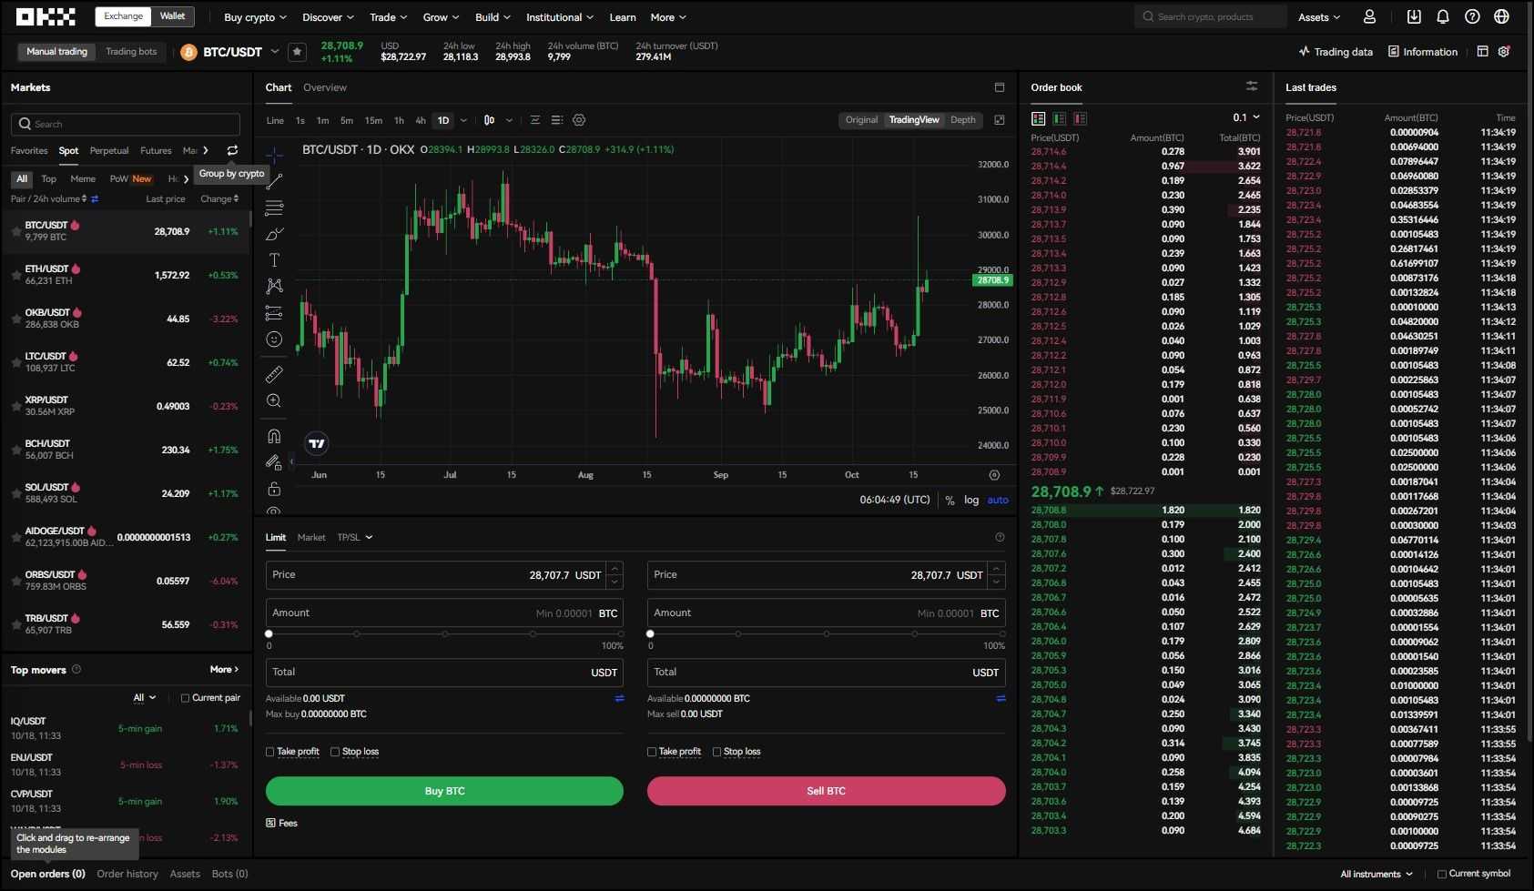Open chart settings gear in the chart toolbar
1534x891 pixels.
[578, 119]
